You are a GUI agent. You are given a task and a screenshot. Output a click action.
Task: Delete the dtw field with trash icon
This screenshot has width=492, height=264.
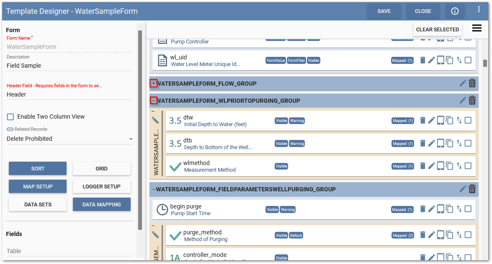pyautogui.click(x=422, y=121)
